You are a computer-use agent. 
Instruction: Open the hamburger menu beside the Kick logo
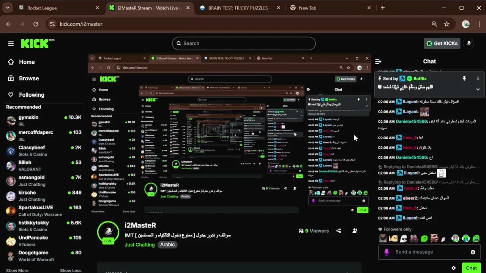pos(11,44)
